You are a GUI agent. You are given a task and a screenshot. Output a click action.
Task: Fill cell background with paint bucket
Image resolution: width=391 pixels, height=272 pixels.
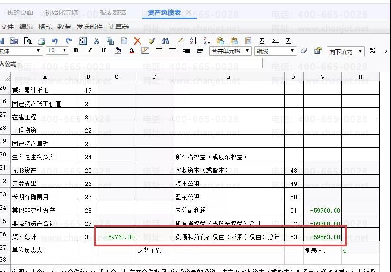pos(118,50)
